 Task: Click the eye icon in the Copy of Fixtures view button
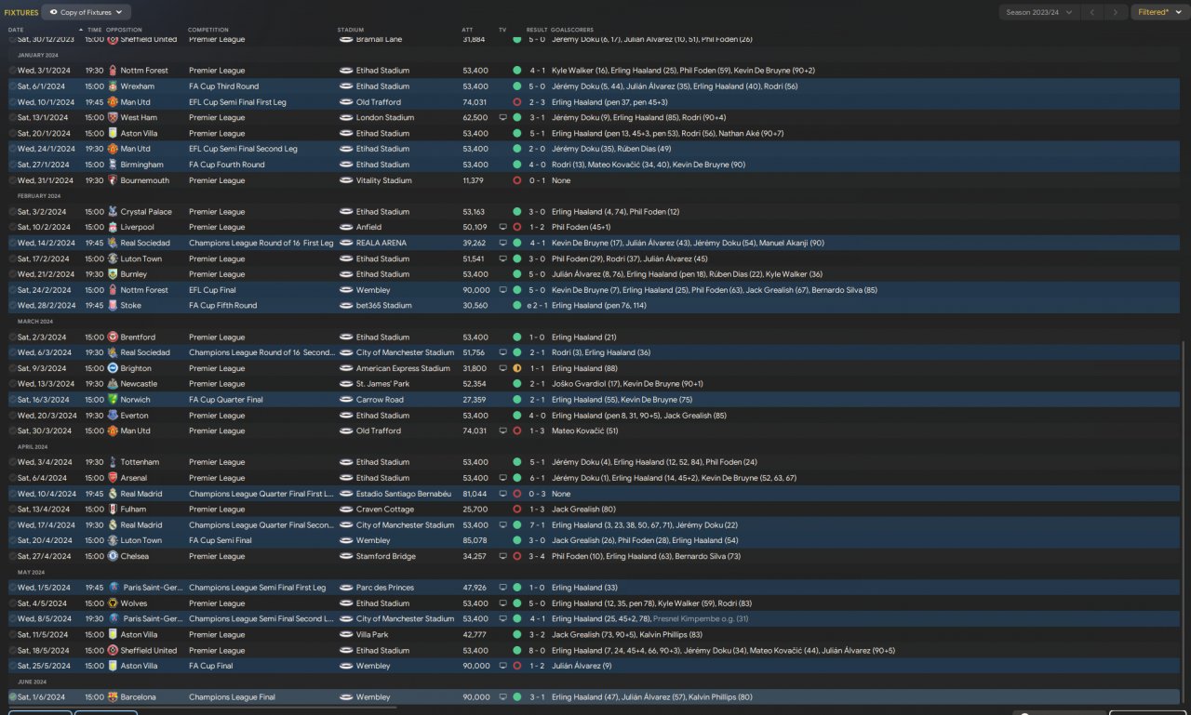point(53,12)
